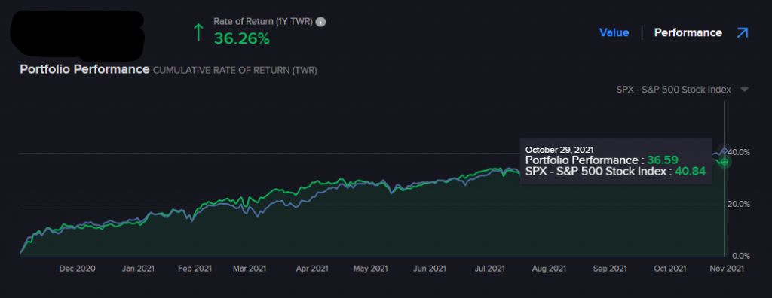Click the October 29, 2021 tooltip date
The width and height of the screenshot is (772, 298).
pyautogui.click(x=559, y=150)
